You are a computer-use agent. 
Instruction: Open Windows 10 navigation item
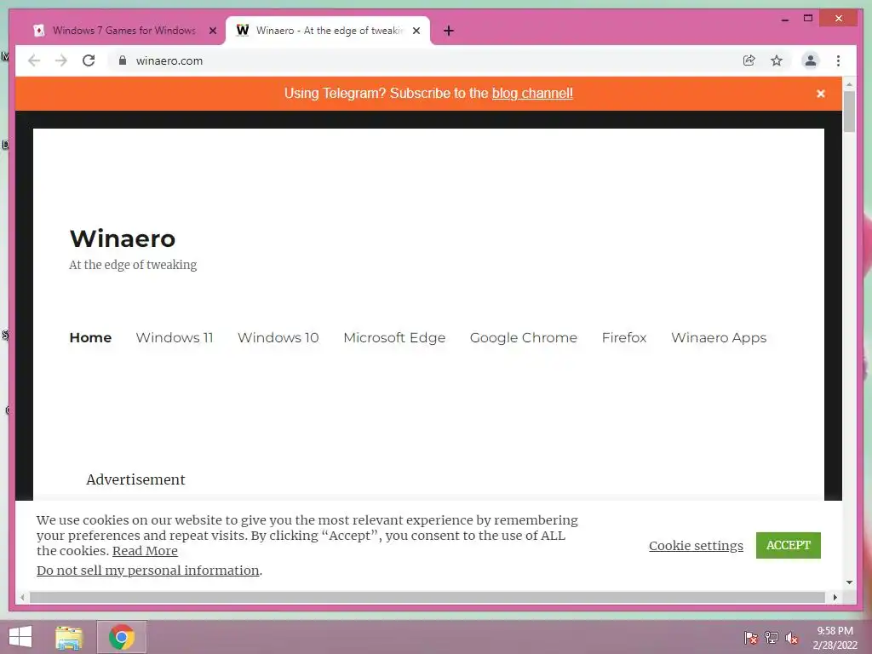tap(278, 337)
